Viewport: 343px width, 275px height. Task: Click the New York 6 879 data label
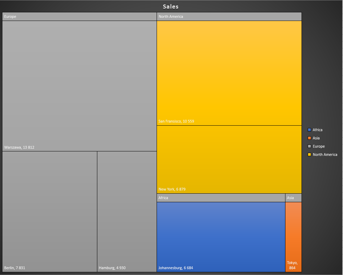point(172,189)
